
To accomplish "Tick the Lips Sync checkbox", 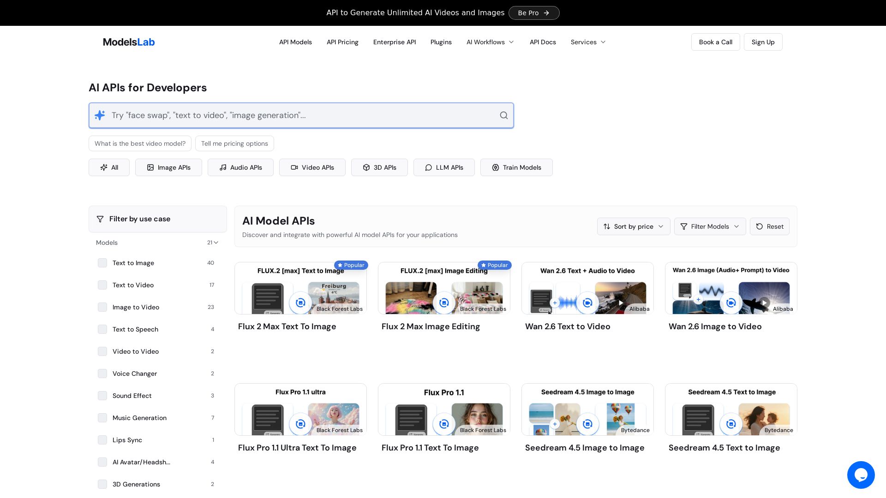I will (x=102, y=440).
